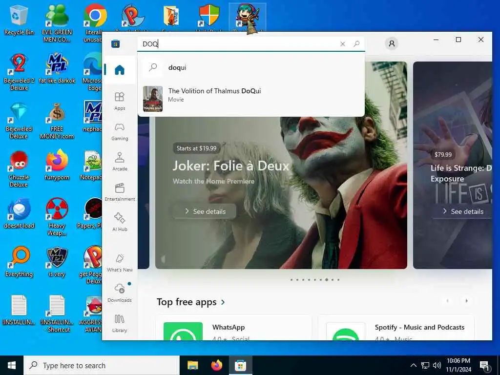Click the Joker: Folie à Deux title
The height and width of the screenshot is (375, 500).
pyautogui.click(x=231, y=166)
